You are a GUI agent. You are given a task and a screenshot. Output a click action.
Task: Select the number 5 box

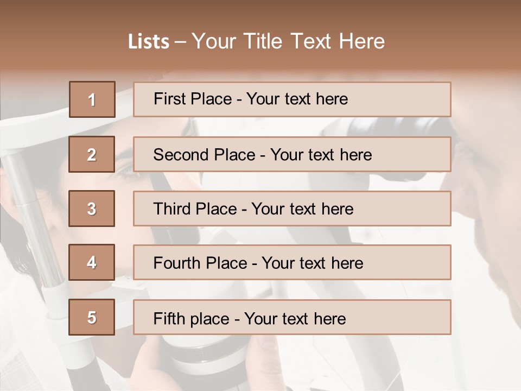pyautogui.click(x=92, y=317)
